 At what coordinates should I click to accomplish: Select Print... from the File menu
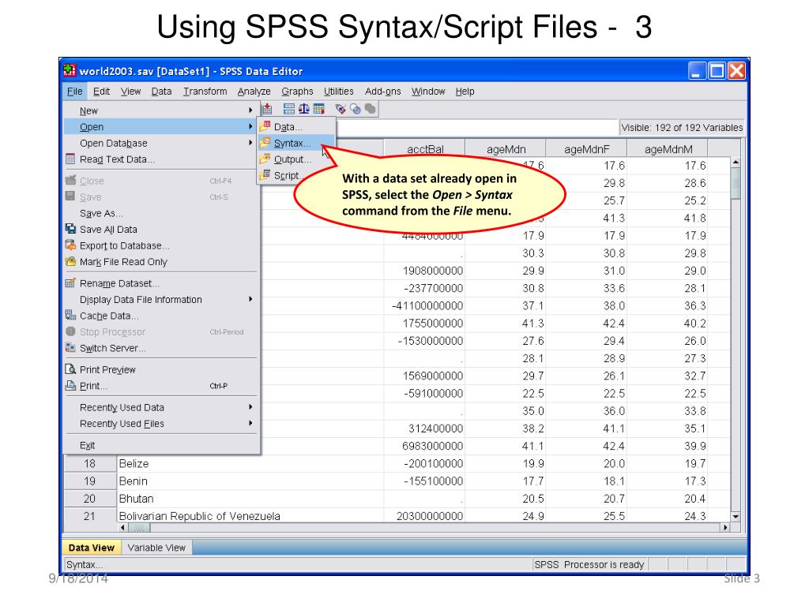[161, 386]
